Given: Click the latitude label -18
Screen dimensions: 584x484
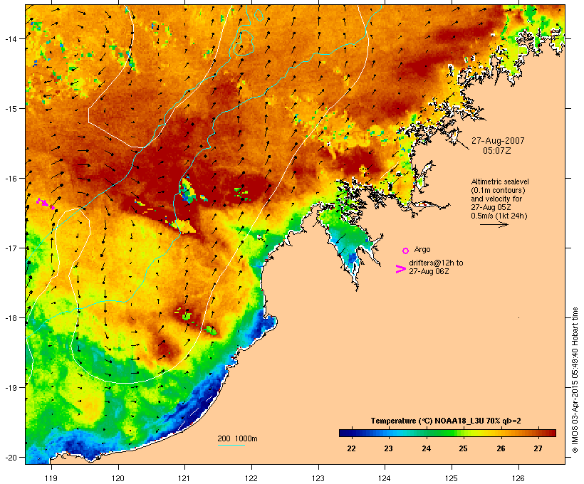Looking at the screenshot, I should 10,317.
